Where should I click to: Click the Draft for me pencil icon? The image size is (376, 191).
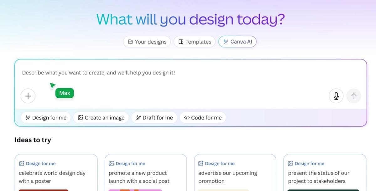138,118
